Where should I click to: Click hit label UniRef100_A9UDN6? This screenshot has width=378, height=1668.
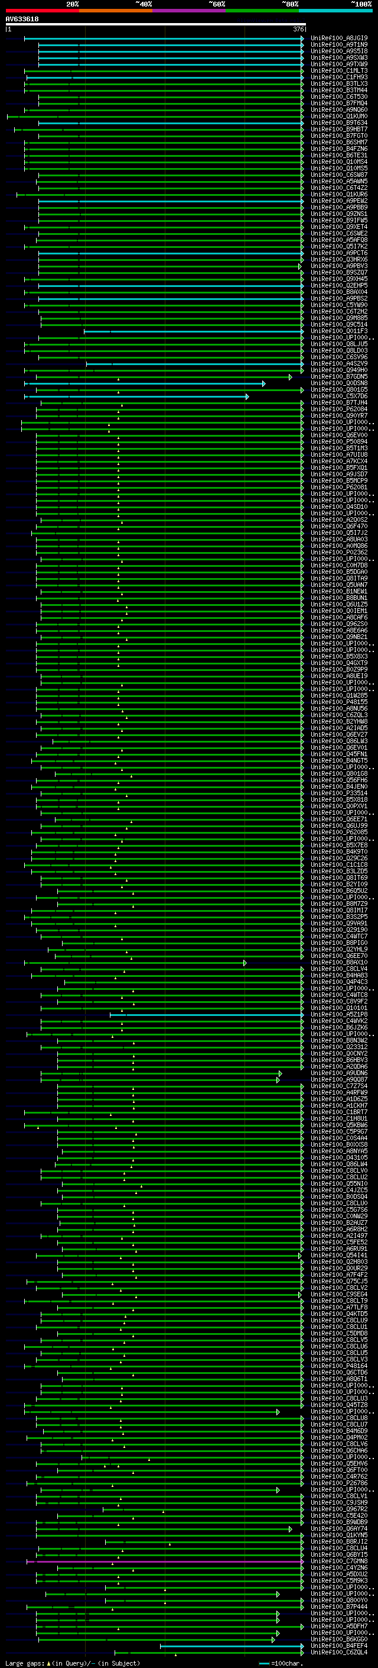(x=339, y=1073)
